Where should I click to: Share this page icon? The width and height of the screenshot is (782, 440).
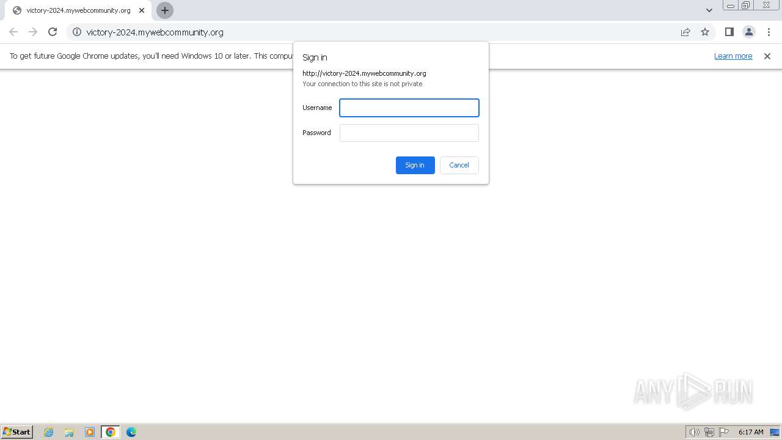(685, 32)
